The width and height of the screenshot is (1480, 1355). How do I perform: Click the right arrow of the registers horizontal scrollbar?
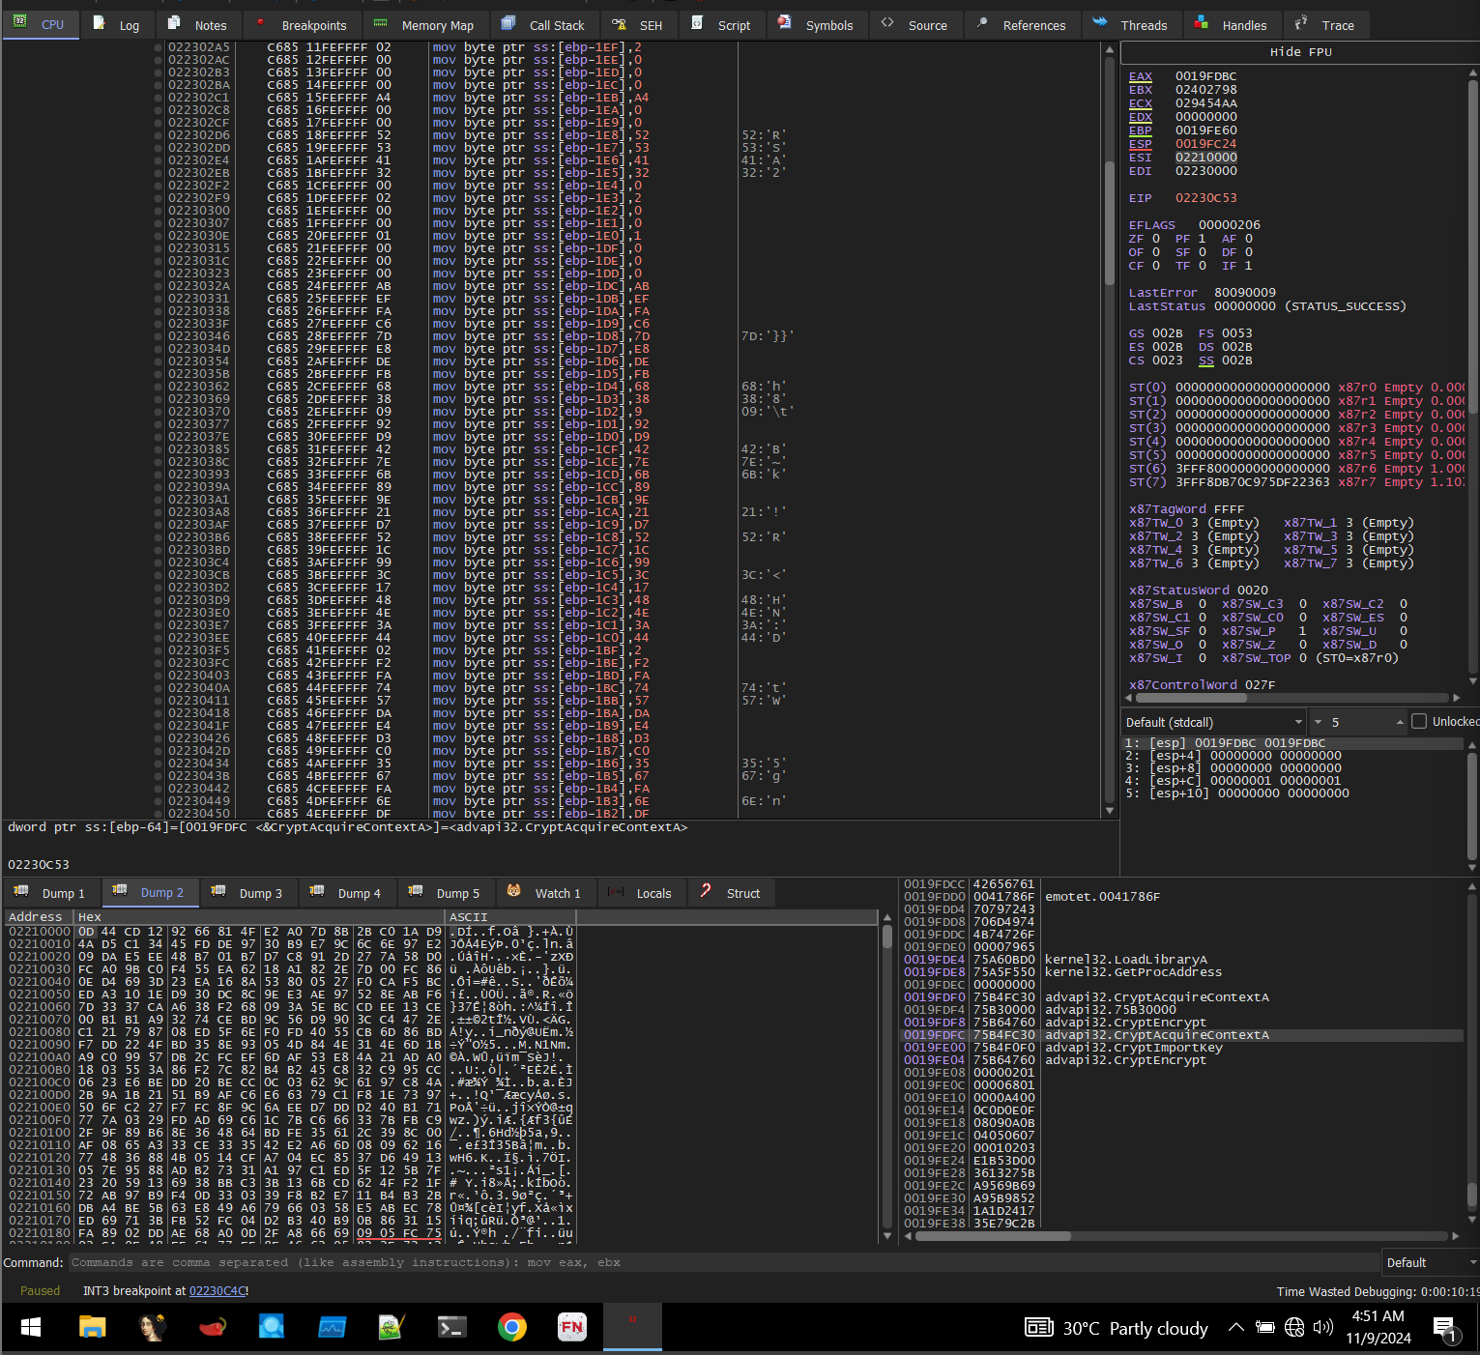(1457, 697)
